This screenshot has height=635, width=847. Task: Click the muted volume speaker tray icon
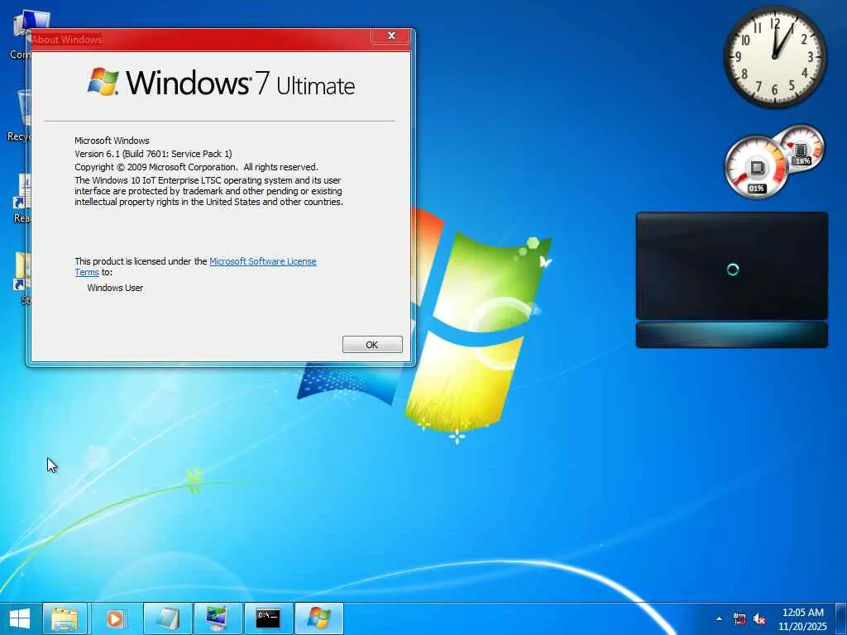pos(759,618)
